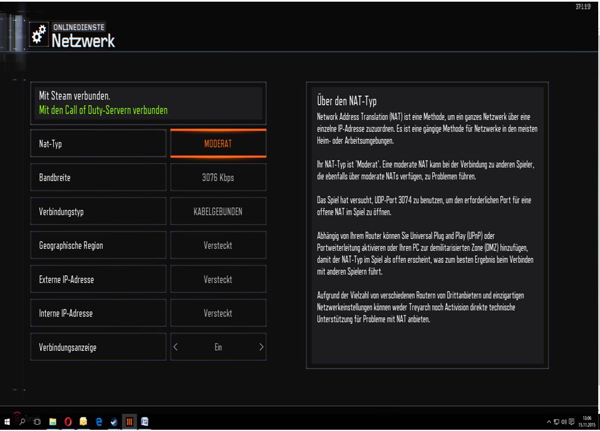This screenshot has width=600, height=431.
Task: Select the Verbindungstyp row label
Action: [x=98, y=211]
